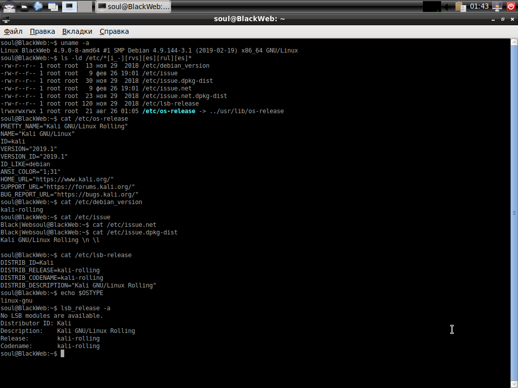Open the Вкладки menu

77,31
